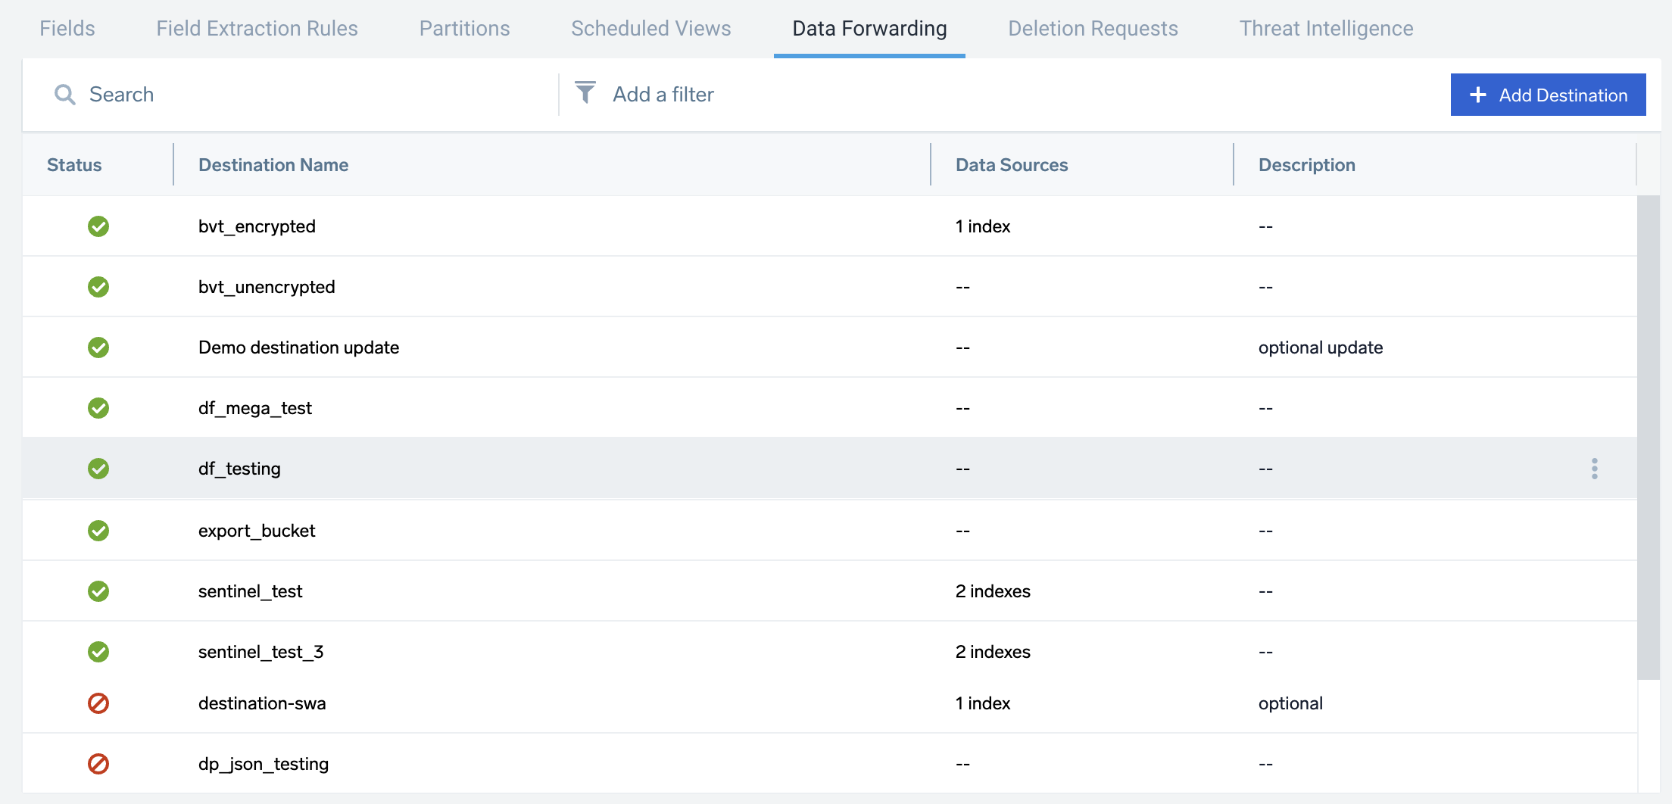Click the green status check beside sentinel_test

[x=98, y=591]
